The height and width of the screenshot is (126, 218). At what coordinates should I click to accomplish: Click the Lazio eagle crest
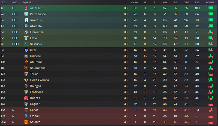click(26, 38)
